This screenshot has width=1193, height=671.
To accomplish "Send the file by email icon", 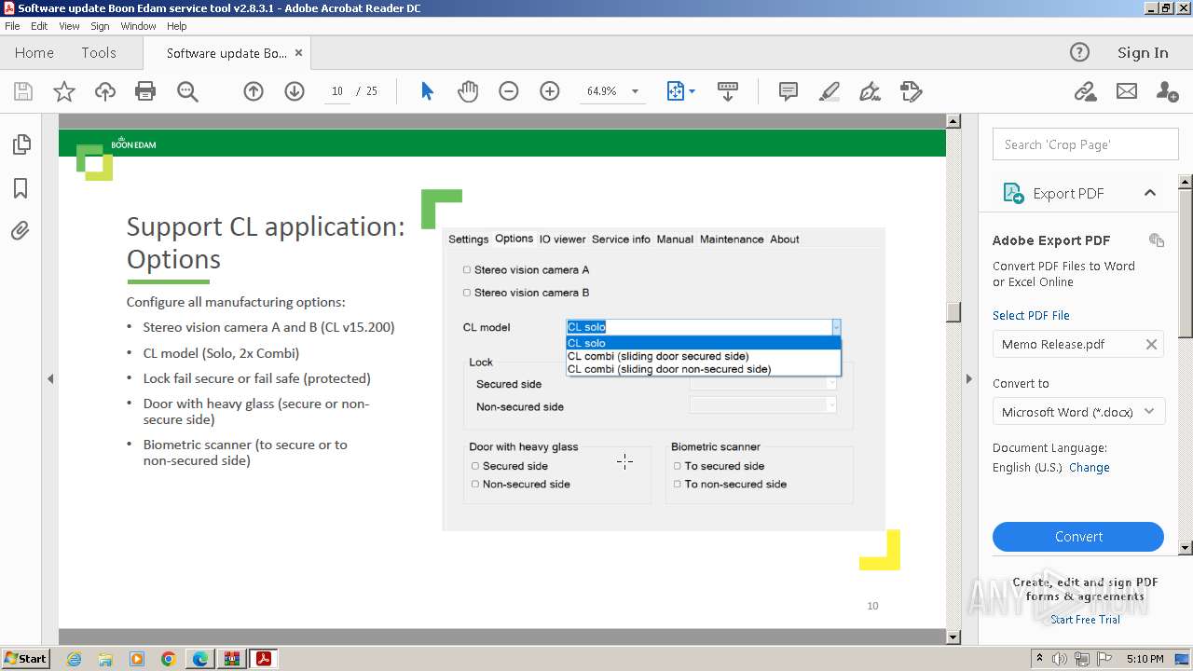I will click(x=1127, y=91).
